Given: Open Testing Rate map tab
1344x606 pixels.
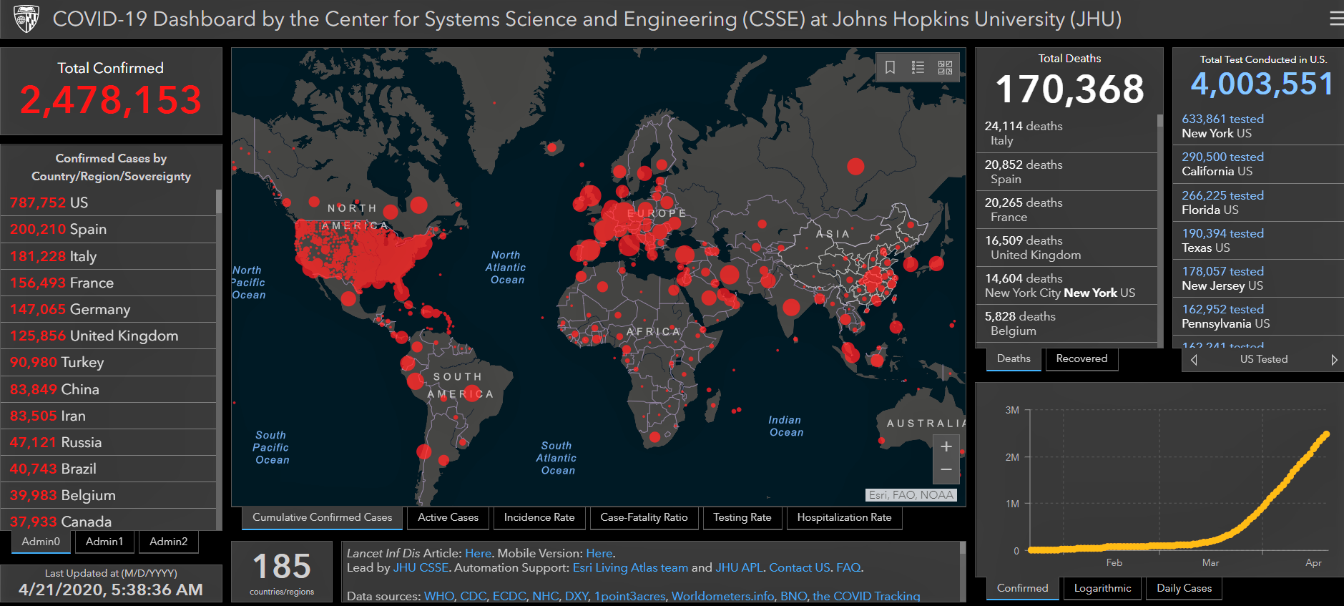Looking at the screenshot, I should 742,517.
